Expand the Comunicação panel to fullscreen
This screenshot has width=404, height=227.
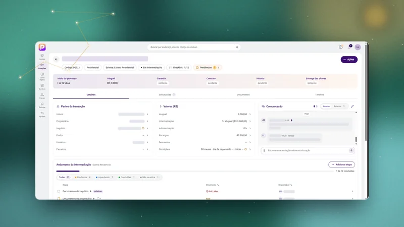pos(352,106)
